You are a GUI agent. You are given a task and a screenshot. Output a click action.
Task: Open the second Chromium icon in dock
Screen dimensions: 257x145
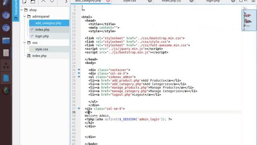6,28
